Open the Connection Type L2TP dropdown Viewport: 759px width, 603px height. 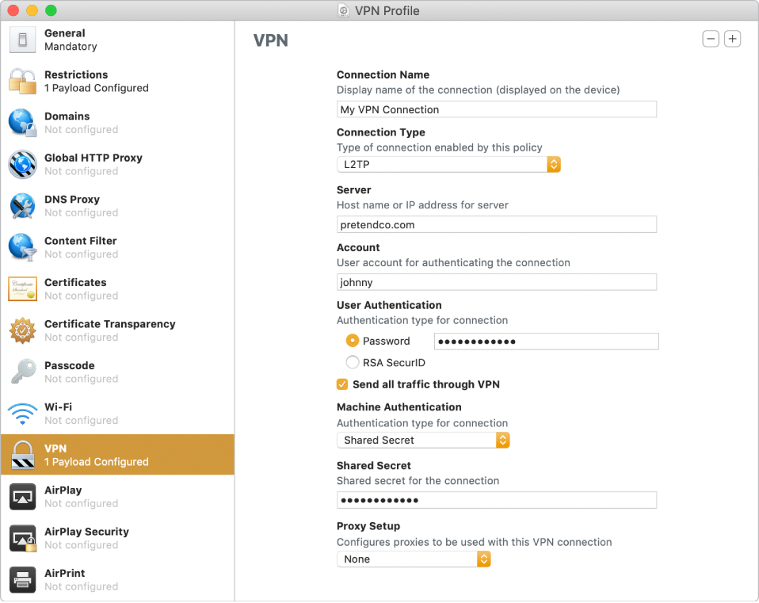(448, 164)
